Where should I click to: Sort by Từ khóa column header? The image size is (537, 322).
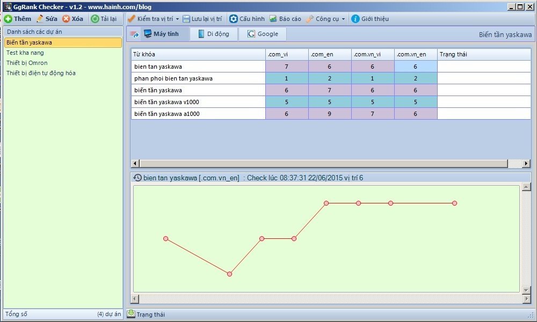pyautogui.click(x=198, y=54)
